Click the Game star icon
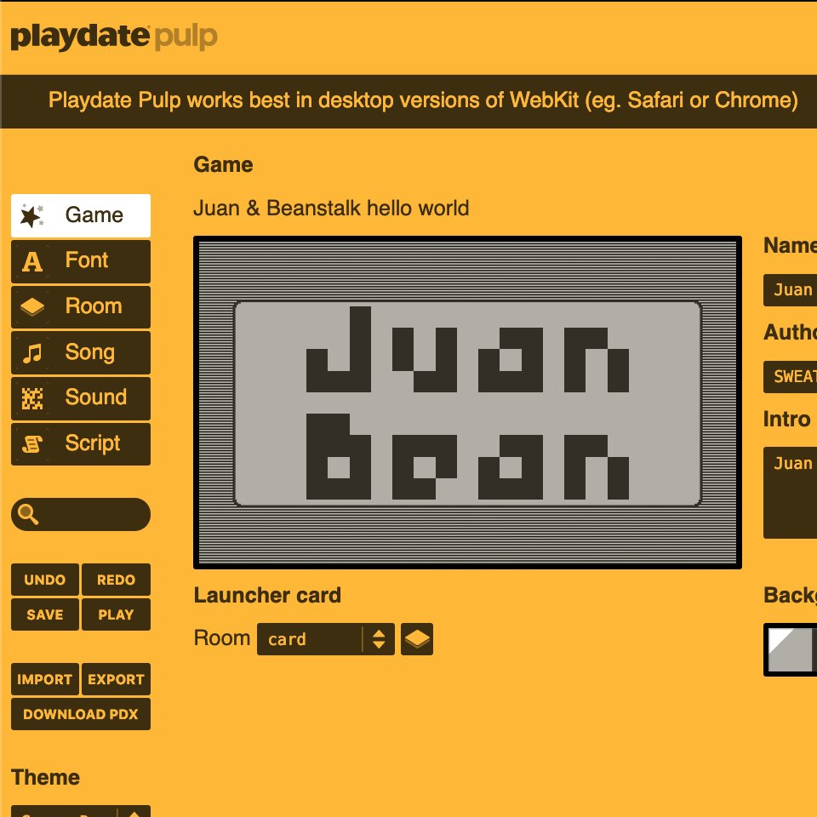 pos(32,216)
